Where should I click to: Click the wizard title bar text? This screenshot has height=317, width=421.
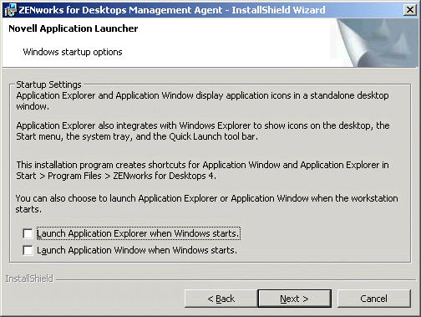pos(172,10)
